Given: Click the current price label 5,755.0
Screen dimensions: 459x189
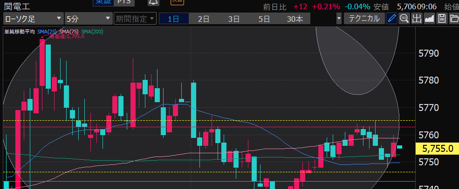Looking at the screenshot, I should pyautogui.click(x=438, y=149).
